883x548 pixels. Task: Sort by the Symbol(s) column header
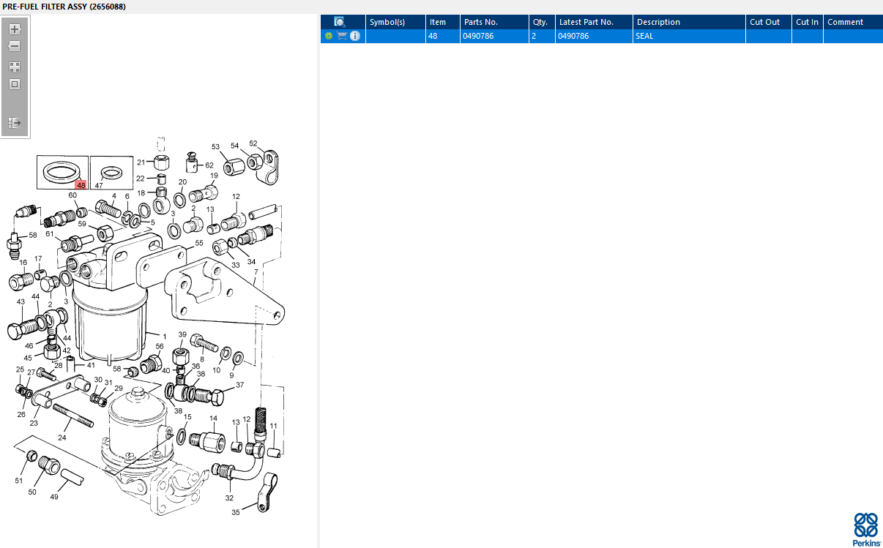tap(395, 22)
